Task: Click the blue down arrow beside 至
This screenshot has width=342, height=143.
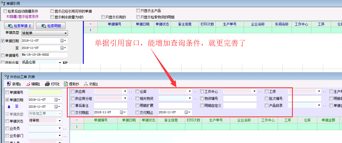Action: point(9,106)
